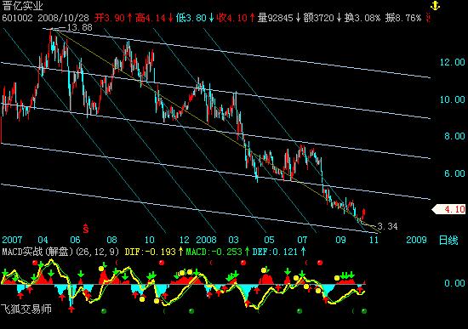
Task: Click the 13.88 peak price label
Action: click(x=79, y=28)
